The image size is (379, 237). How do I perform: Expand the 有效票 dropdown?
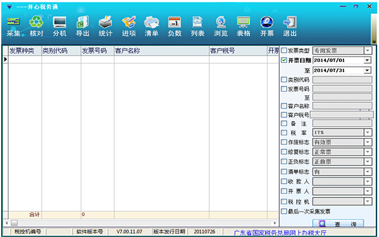point(367,142)
